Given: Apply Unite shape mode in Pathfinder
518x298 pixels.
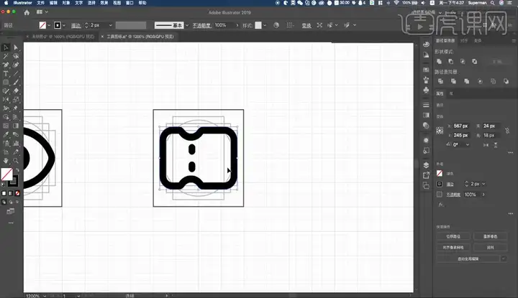Looking at the screenshot, I should 439,61.
